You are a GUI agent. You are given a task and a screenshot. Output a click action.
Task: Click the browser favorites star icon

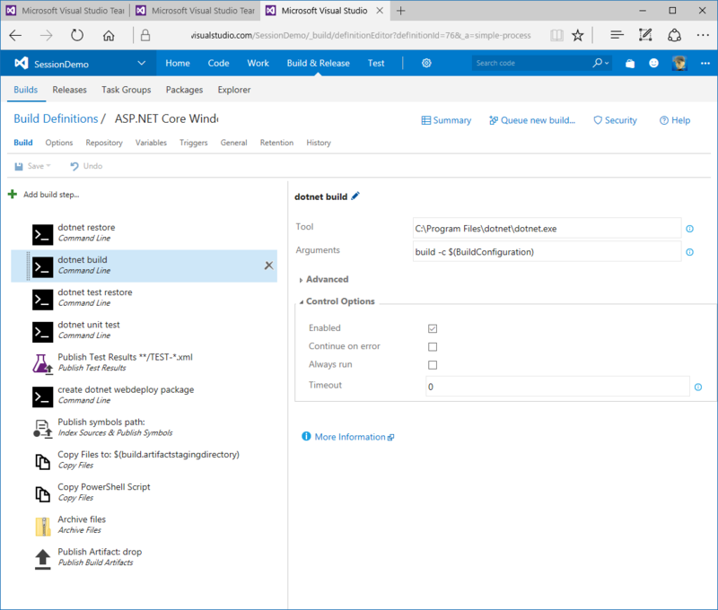pyautogui.click(x=578, y=35)
